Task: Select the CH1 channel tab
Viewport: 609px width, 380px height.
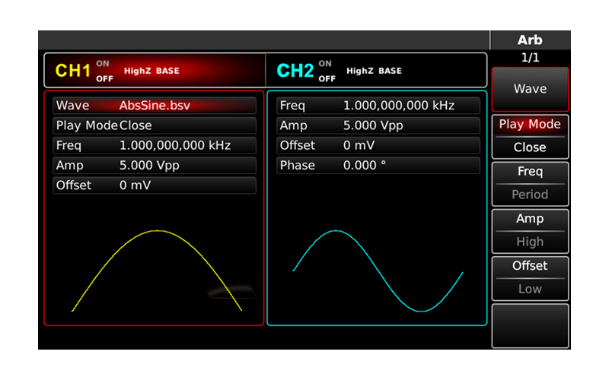Action: [155, 70]
